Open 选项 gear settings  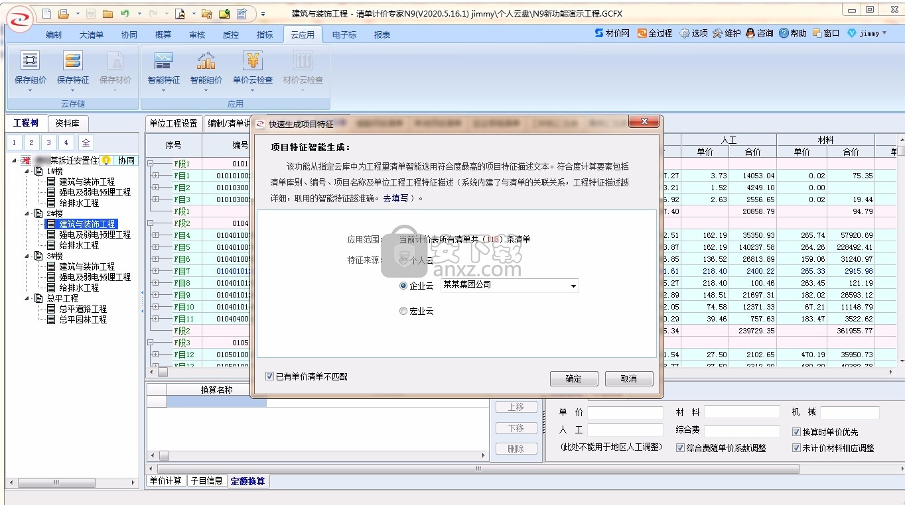point(693,33)
